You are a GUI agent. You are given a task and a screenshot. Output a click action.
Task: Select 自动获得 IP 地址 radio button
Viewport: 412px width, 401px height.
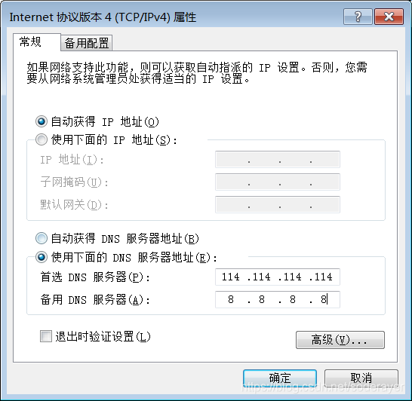pyautogui.click(x=42, y=121)
